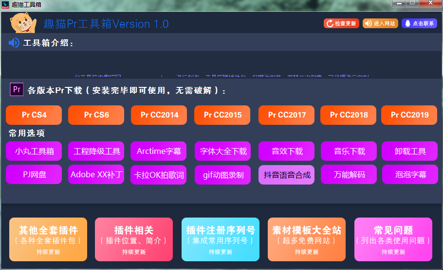Click the 抖音语音合成 button
443x270 pixels.
[287, 175]
